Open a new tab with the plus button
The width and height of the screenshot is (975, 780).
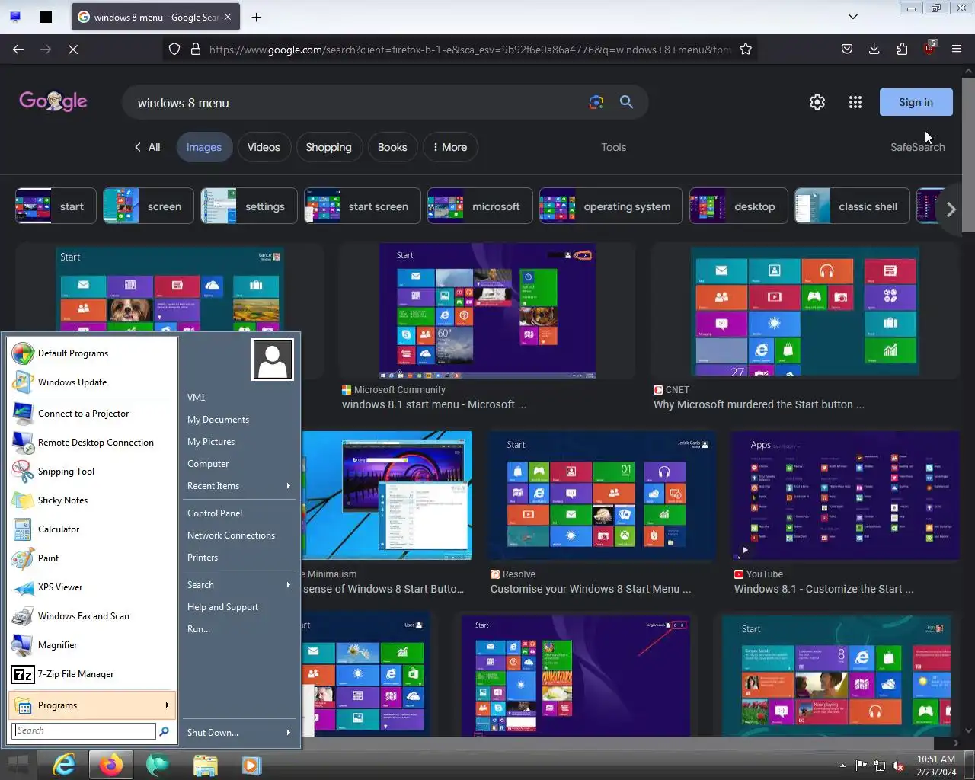click(x=257, y=17)
